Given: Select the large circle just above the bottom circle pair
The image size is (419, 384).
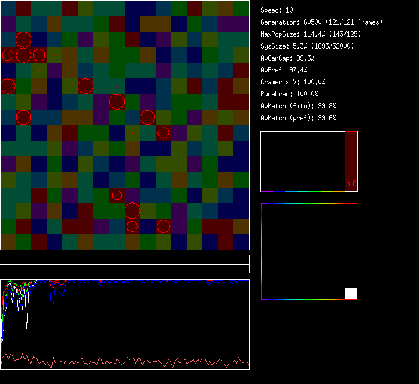Looking at the screenshot, I should coord(132,211).
